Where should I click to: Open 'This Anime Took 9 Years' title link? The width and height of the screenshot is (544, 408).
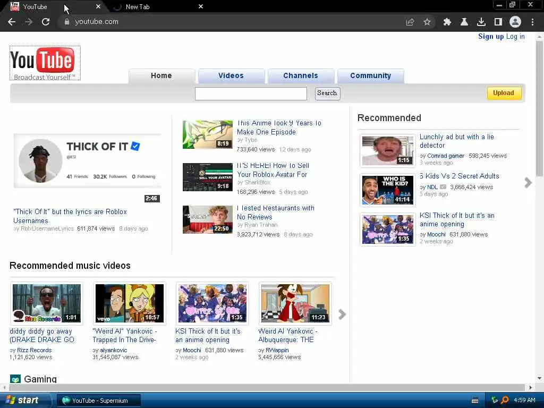pos(279,127)
